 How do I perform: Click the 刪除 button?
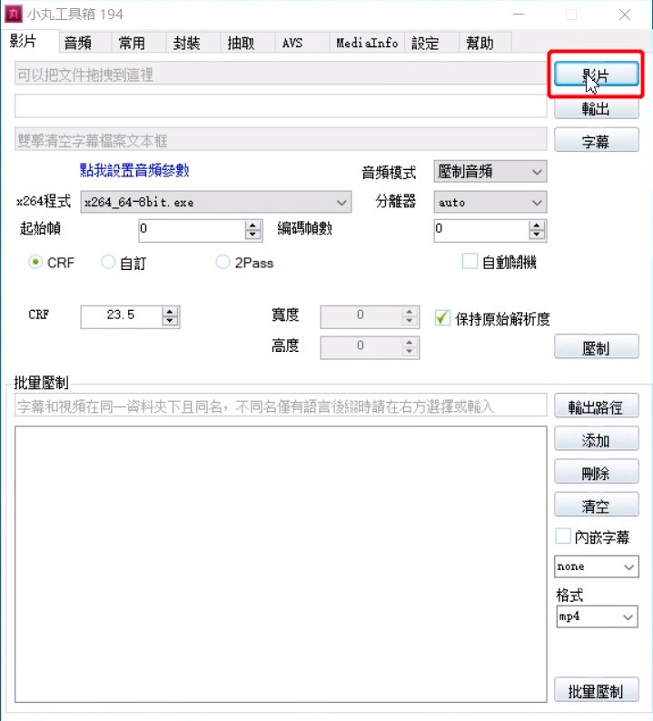coord(596,472)
